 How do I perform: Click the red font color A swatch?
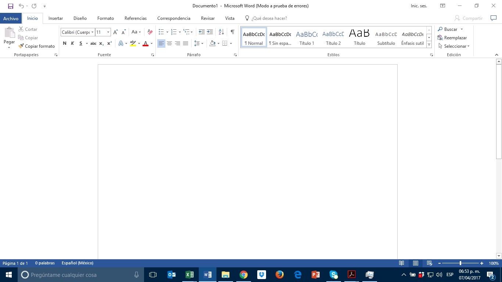click(146, 43)
